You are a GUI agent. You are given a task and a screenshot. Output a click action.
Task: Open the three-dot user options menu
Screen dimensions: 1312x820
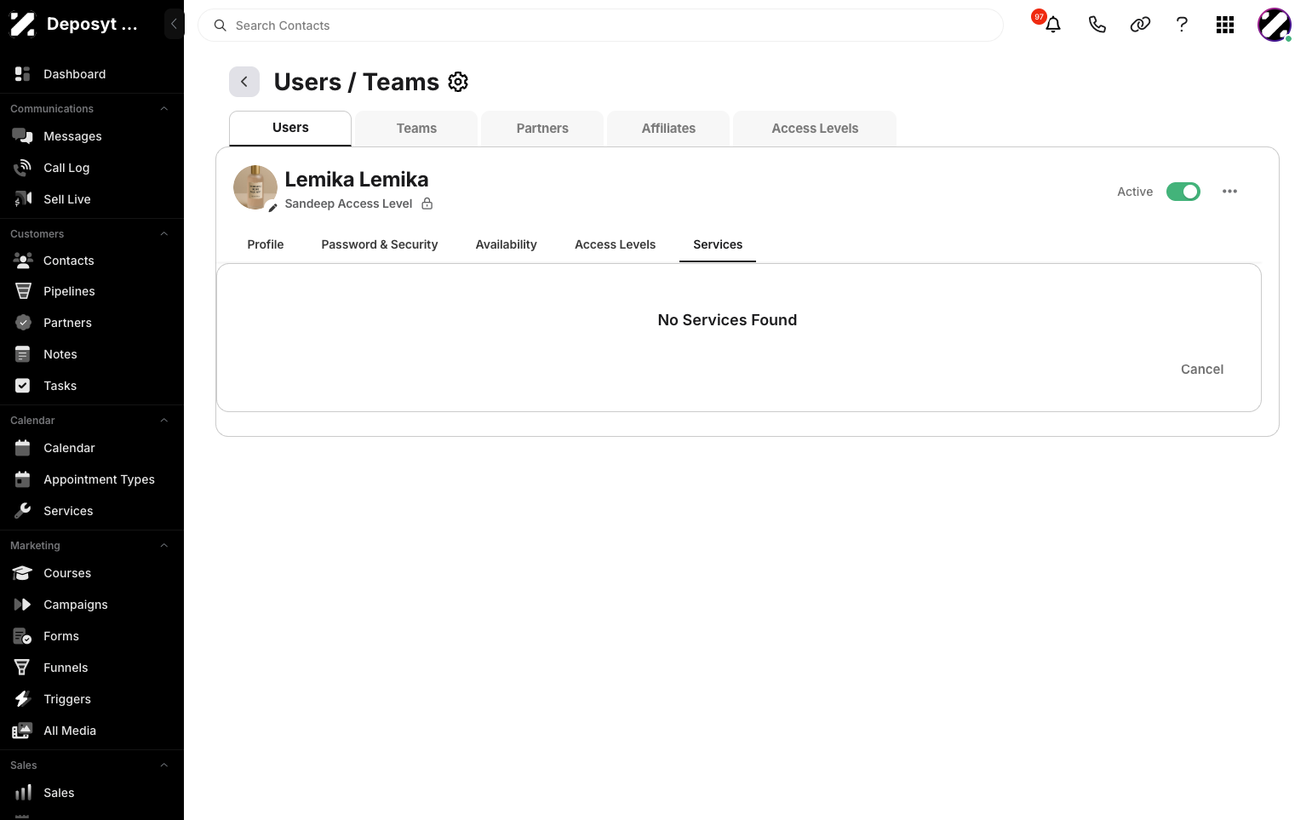[1229, 192]
